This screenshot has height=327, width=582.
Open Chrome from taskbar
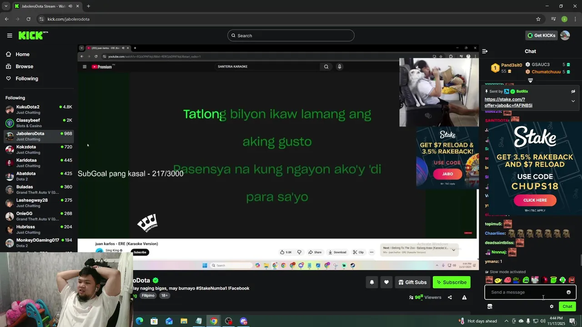[214, 321]
